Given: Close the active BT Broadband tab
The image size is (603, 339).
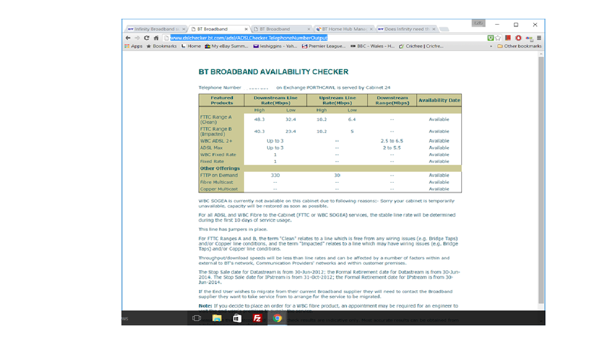Looking at the screenshot, I should (246, 29).
